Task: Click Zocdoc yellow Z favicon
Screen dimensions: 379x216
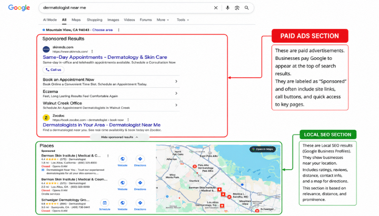Action: pyautogui.click(x=46, y=118)
